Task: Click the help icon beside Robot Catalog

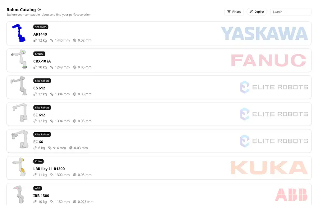Action: tap(39, 10)
